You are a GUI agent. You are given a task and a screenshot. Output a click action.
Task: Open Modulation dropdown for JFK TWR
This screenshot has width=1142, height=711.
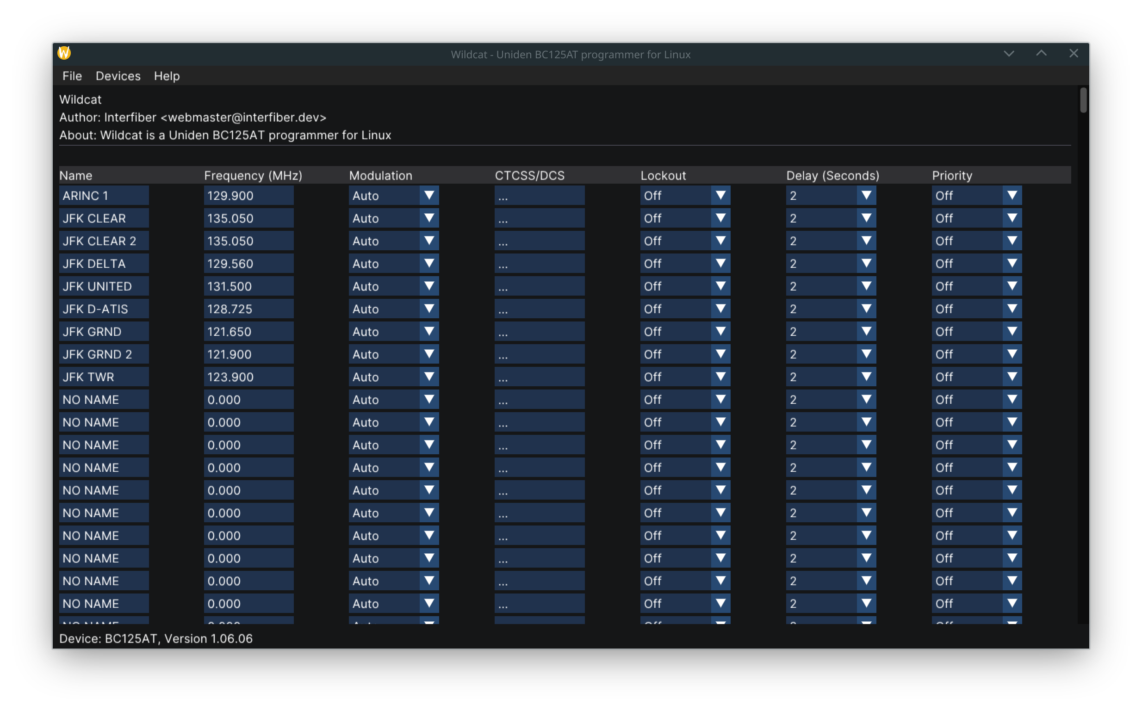pos(394,377)
